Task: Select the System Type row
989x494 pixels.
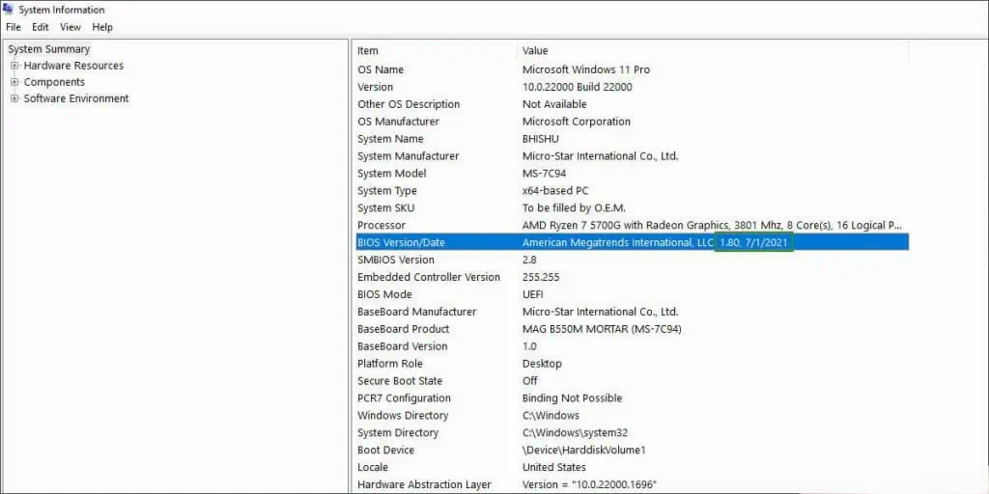Action: point(631,191)
